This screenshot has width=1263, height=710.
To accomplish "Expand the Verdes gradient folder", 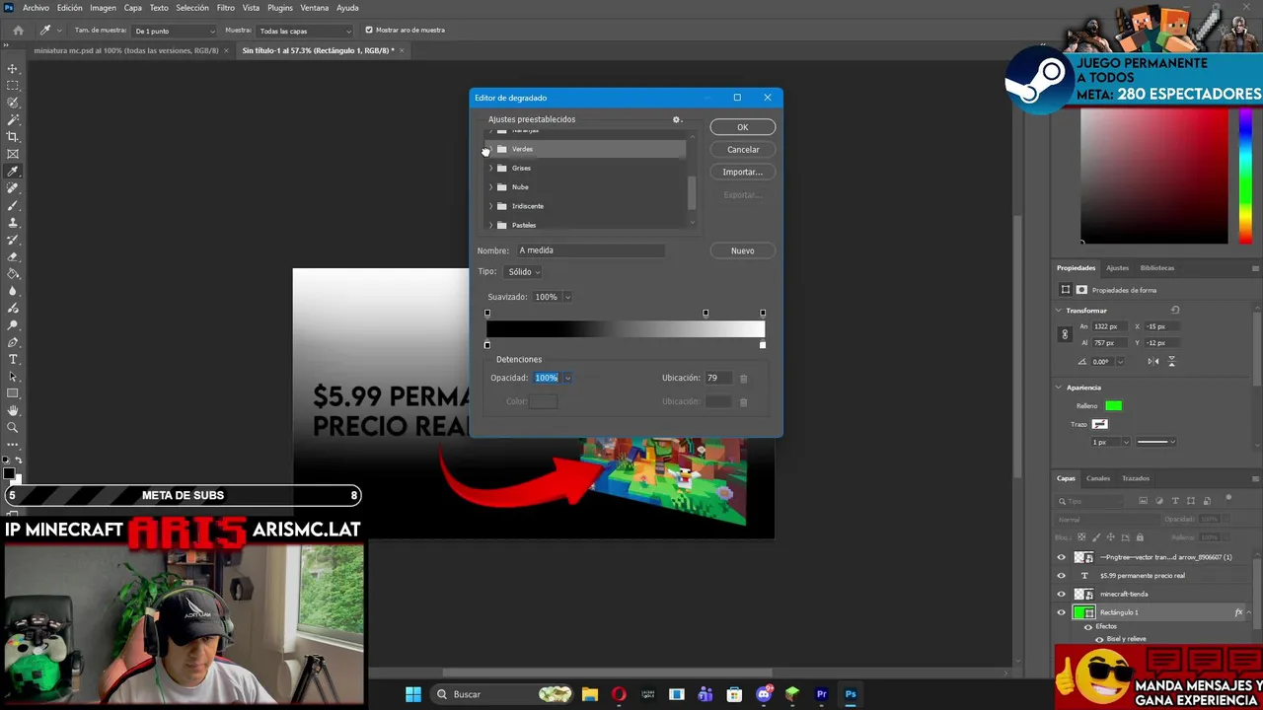I will (x=490, y=149).
